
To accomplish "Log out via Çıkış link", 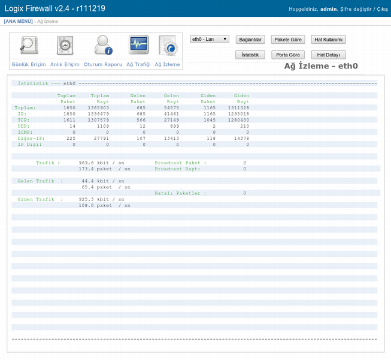I will [x=382, y=9].
